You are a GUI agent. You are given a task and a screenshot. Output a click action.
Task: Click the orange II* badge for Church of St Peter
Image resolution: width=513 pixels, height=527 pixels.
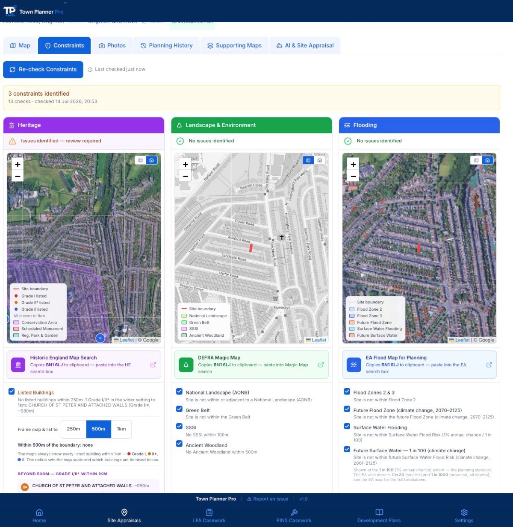(x=25, y=486)
